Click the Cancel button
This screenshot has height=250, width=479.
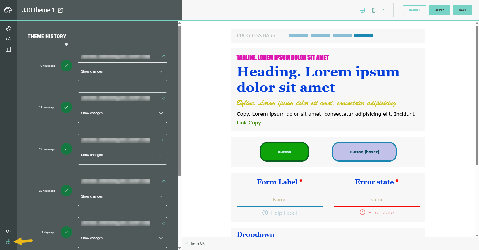[414, 10]
